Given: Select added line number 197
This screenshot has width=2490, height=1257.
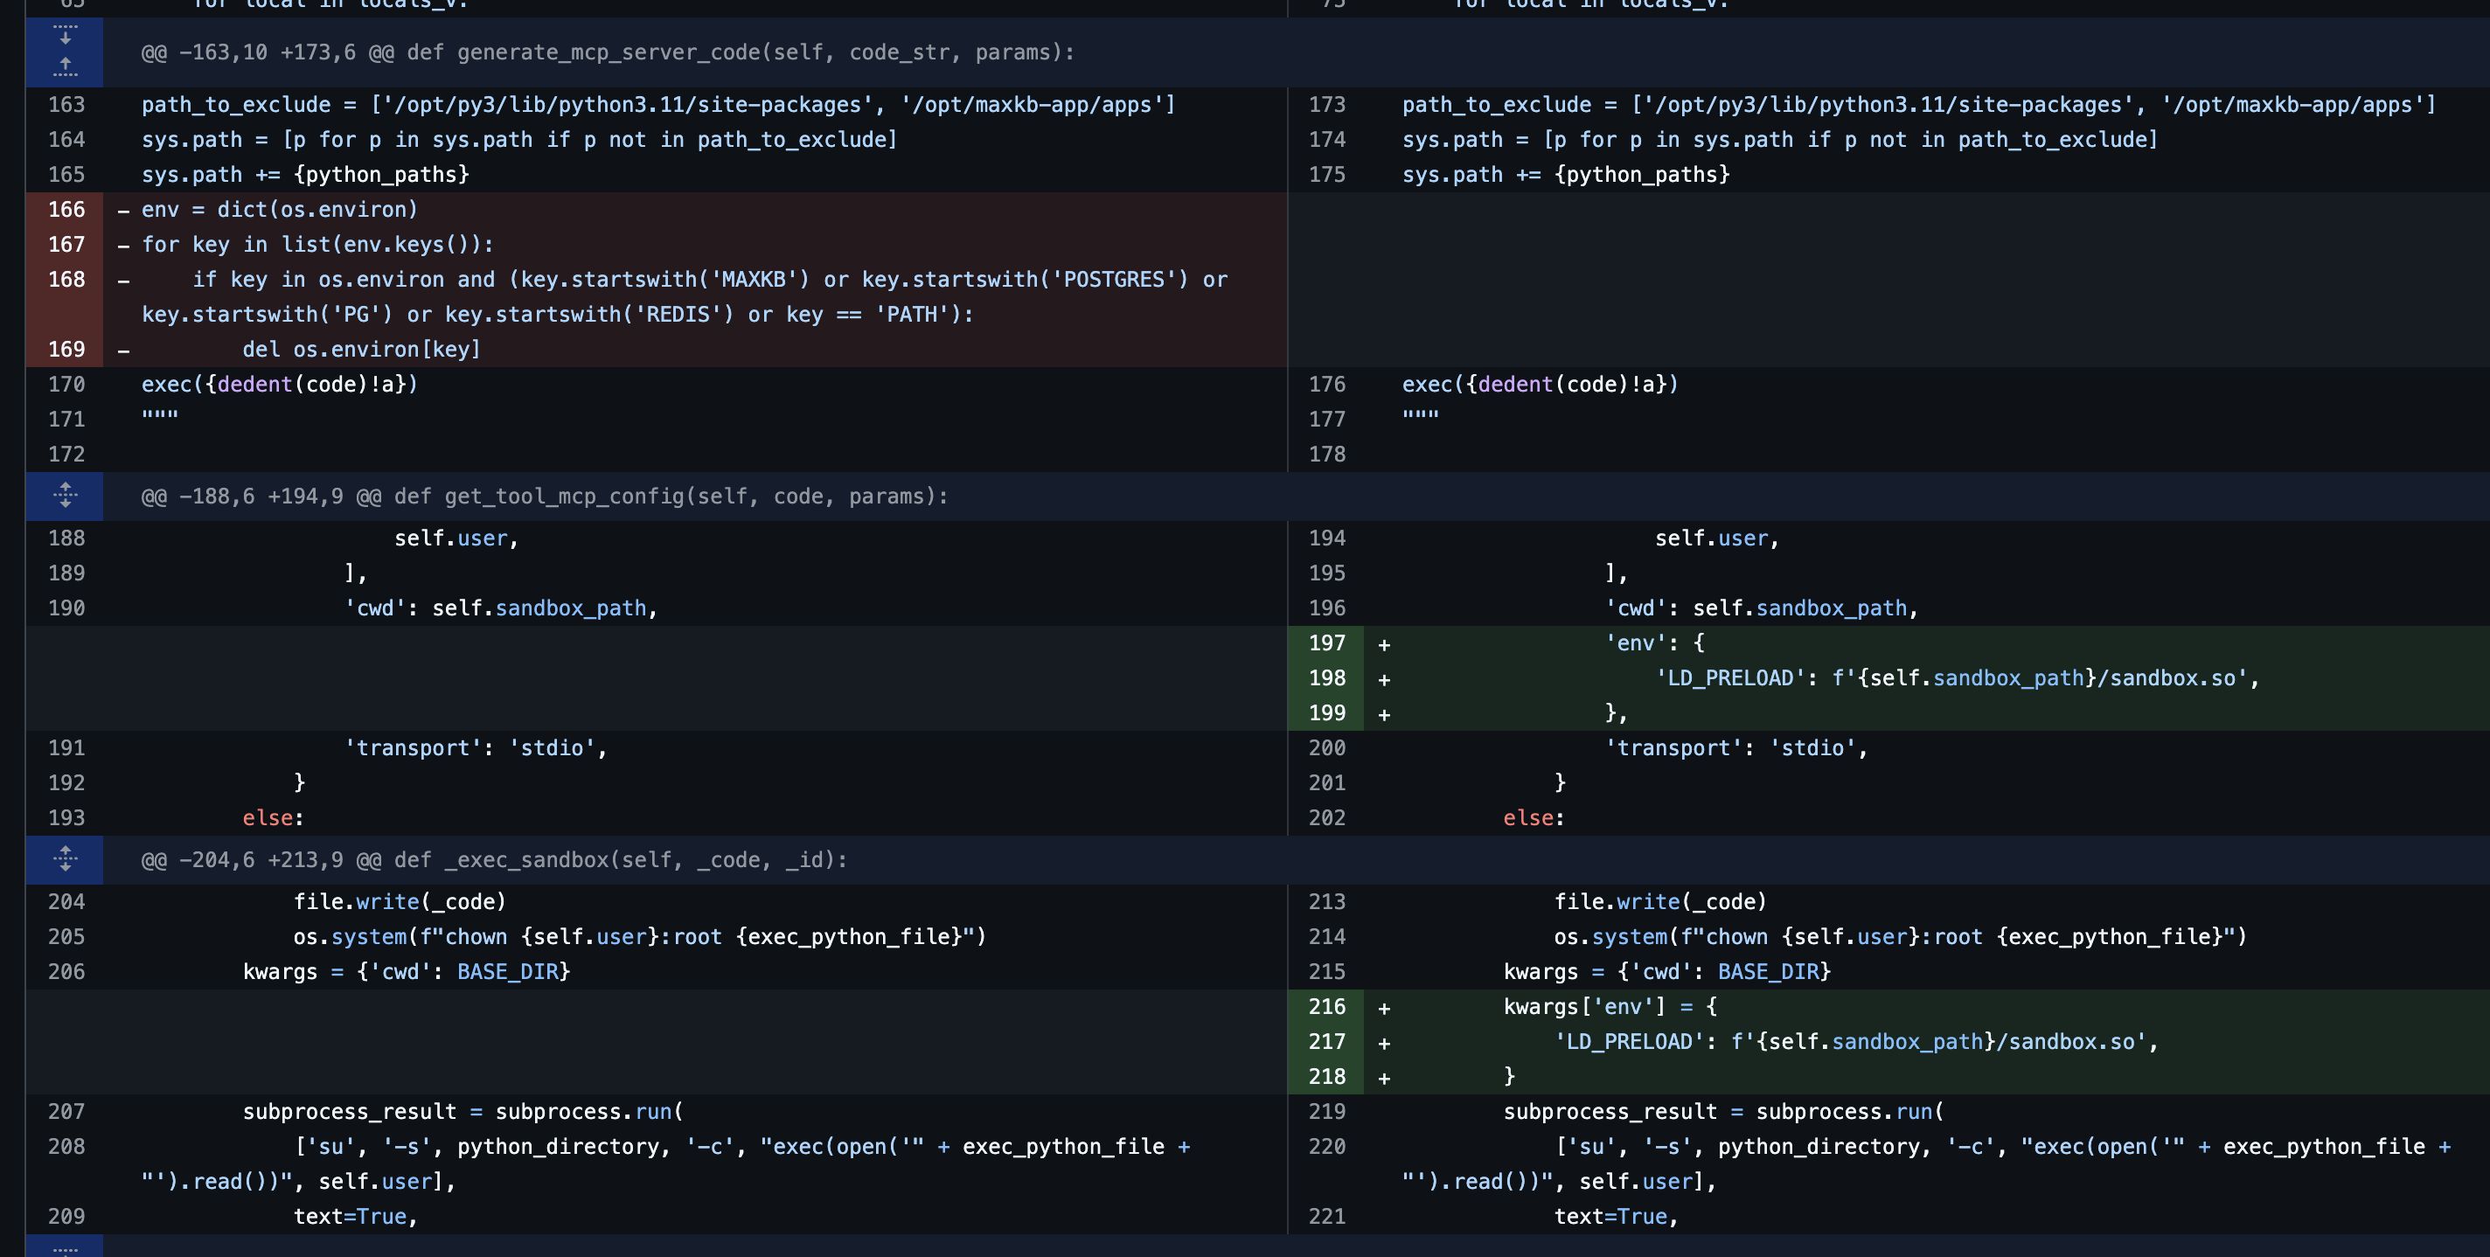Looking at the screenshot, I should pos(1326,642).
